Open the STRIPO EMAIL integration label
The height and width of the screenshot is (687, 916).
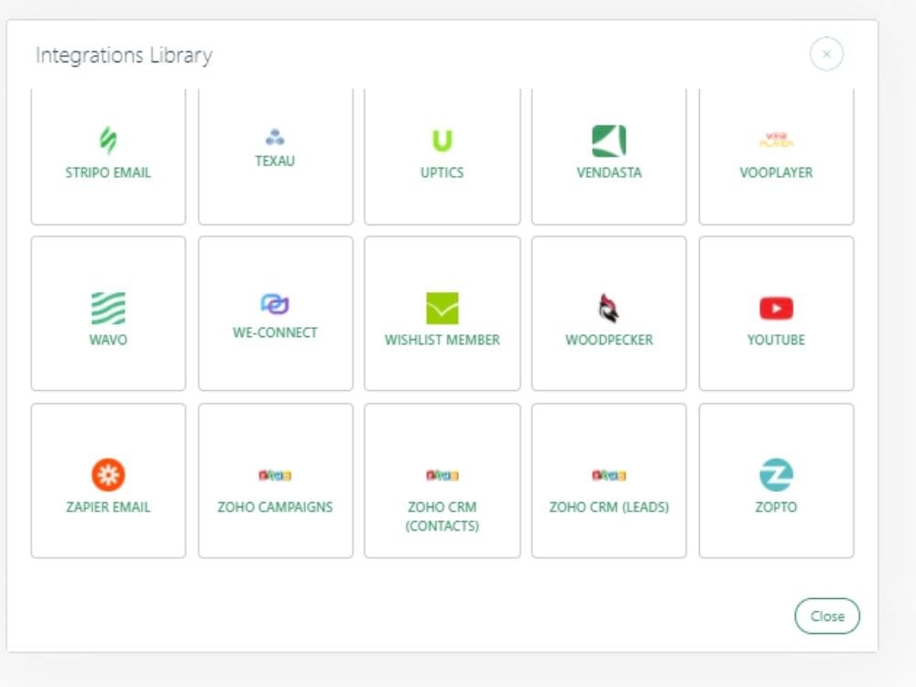[x=108, y=172]
